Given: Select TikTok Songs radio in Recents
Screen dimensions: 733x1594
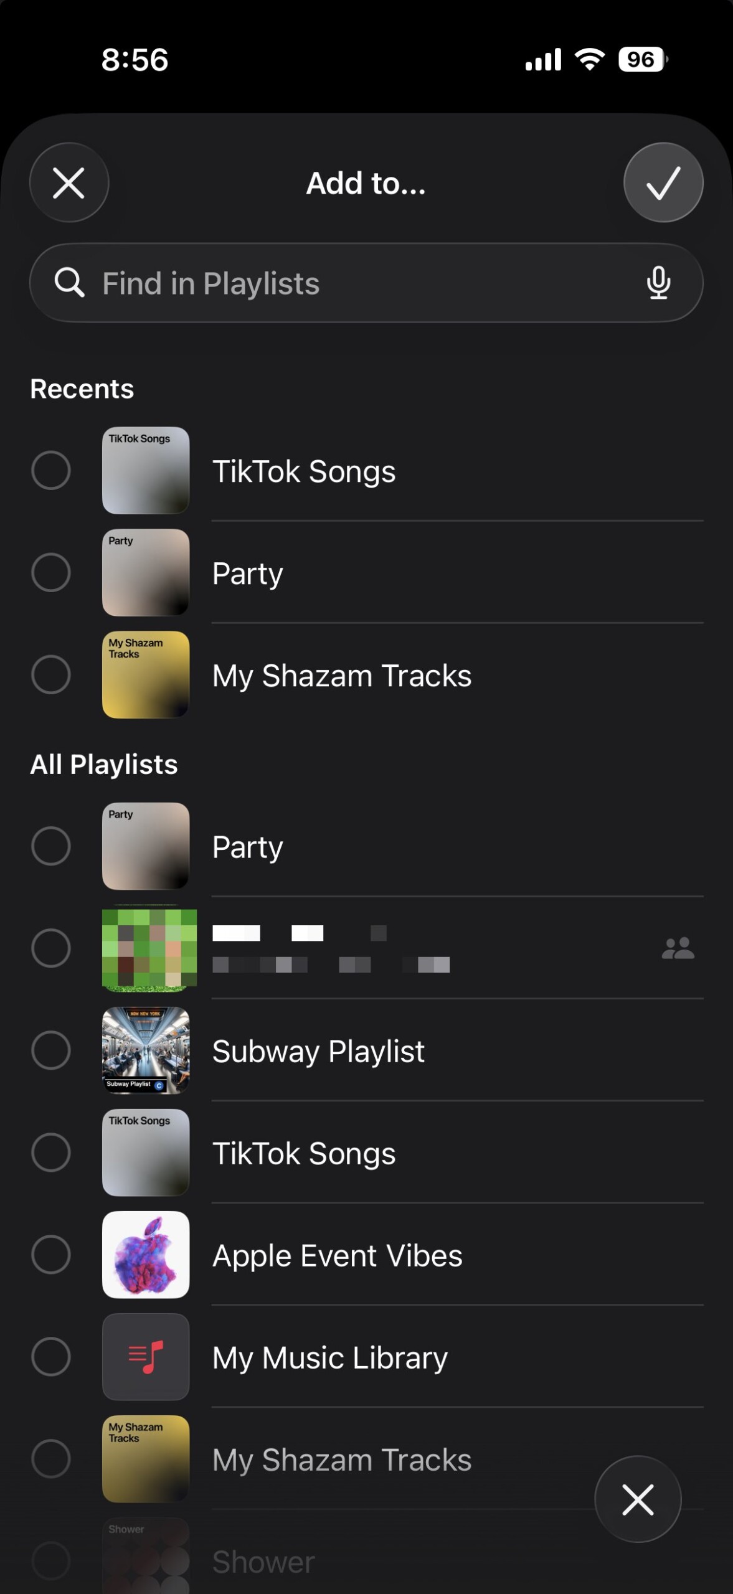Looking at the screenshot, I should (51, 470).
